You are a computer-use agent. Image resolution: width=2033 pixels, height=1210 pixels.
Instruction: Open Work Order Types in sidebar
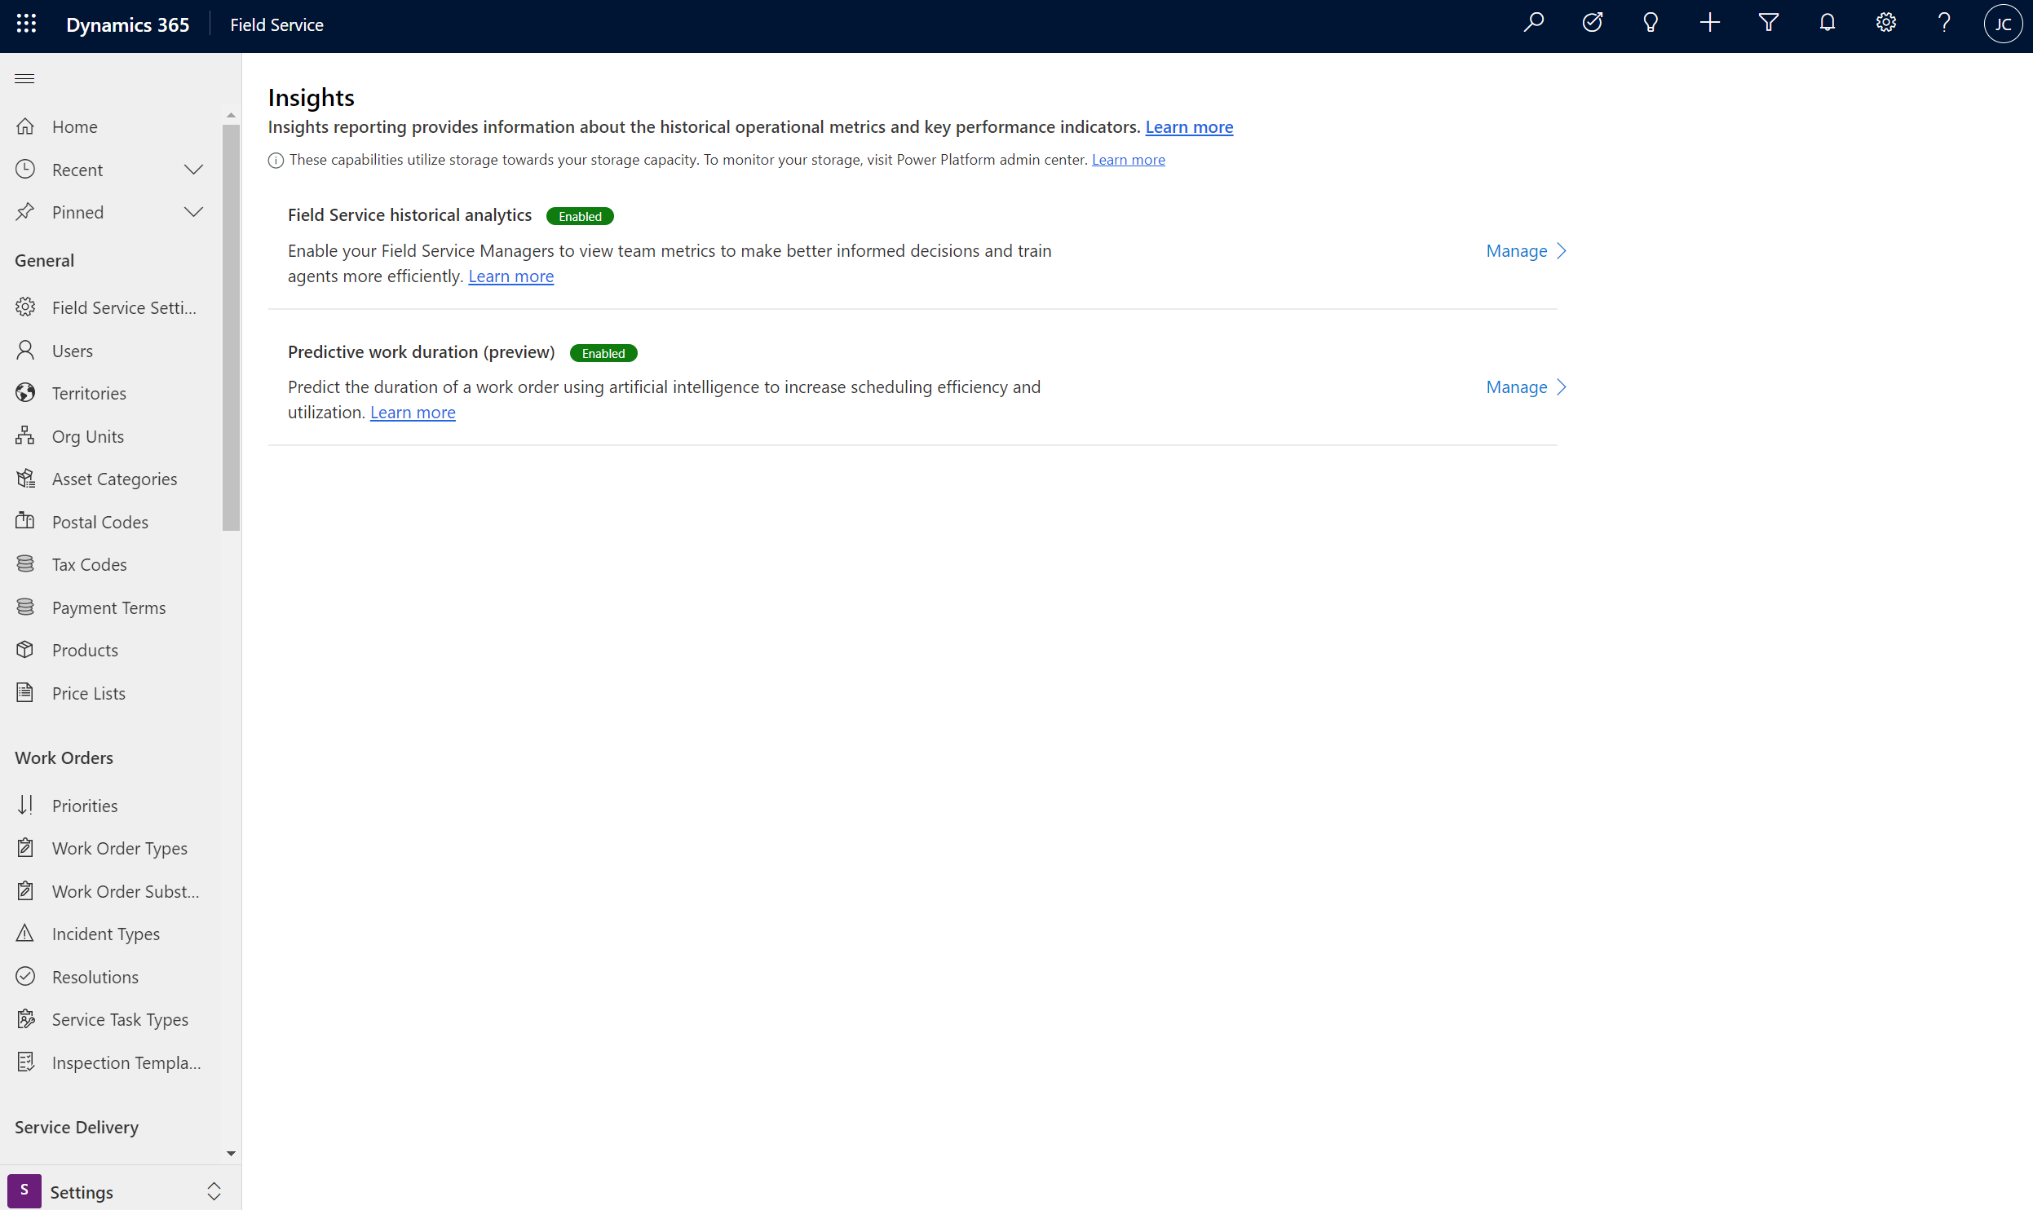pyautogui.click(x=110, y=848)
